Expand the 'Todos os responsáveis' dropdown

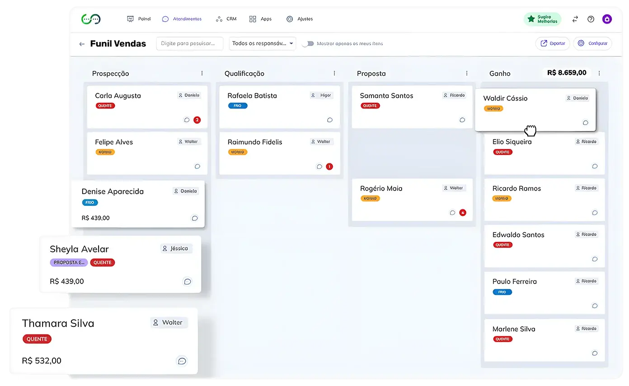pyautogui.click(x=263, y=43)
